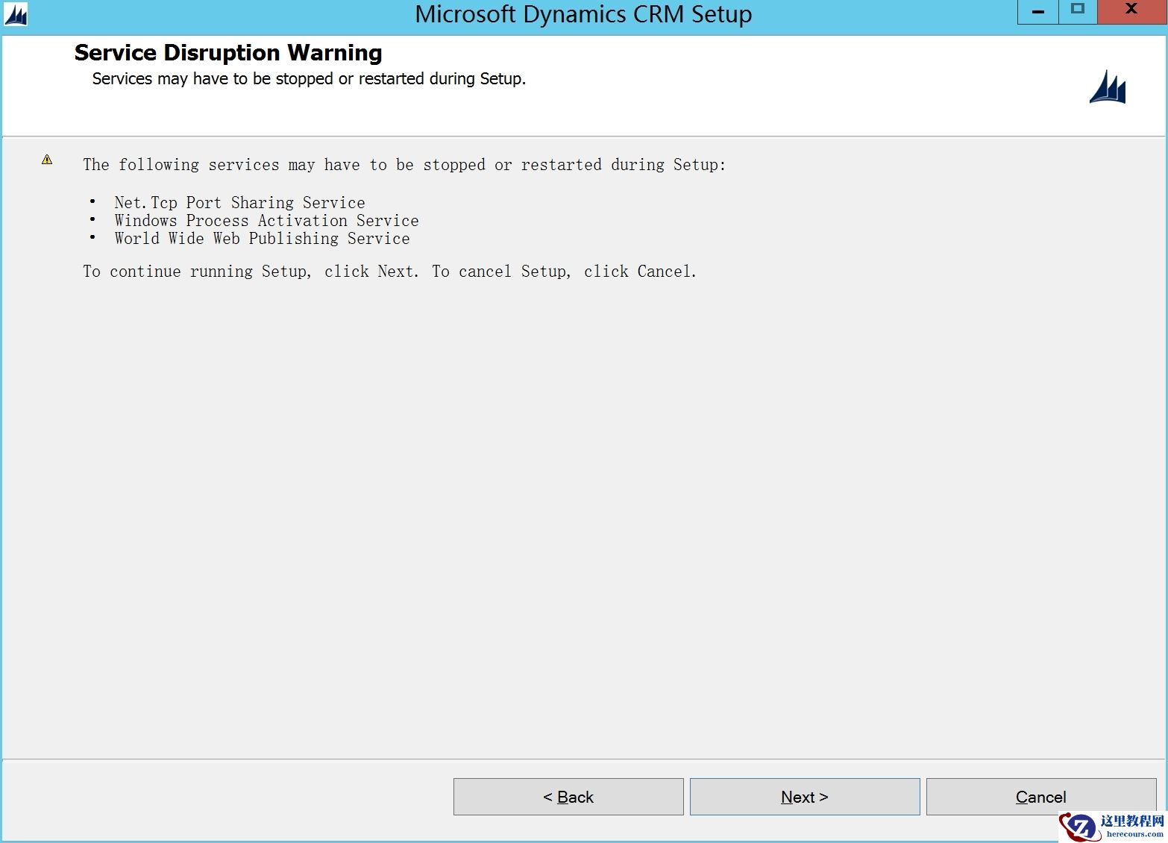Click the Next button to continue Setup

[x=805, y=797]
